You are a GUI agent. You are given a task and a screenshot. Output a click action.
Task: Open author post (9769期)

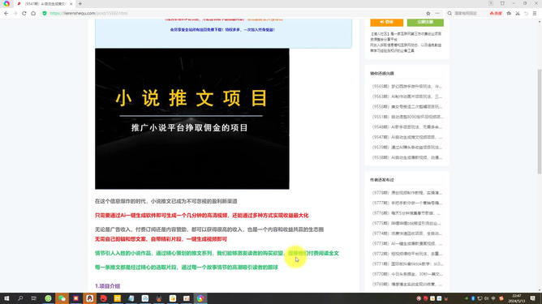tap(406, 285)
